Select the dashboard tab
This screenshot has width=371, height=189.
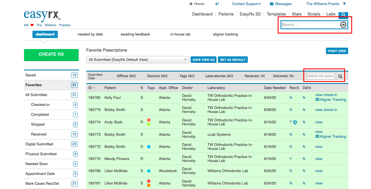pyautogui.click(x=45, y=34)
